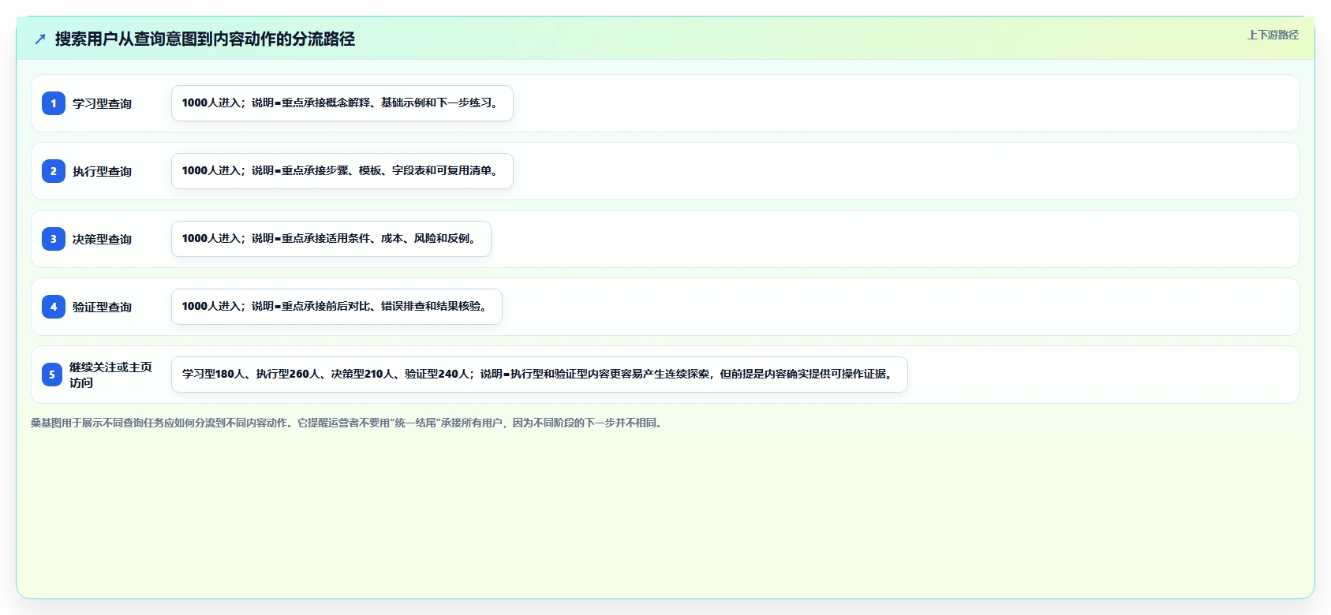
Task: Open the box about 概念解释、基础示例
Action: point(342,103)
